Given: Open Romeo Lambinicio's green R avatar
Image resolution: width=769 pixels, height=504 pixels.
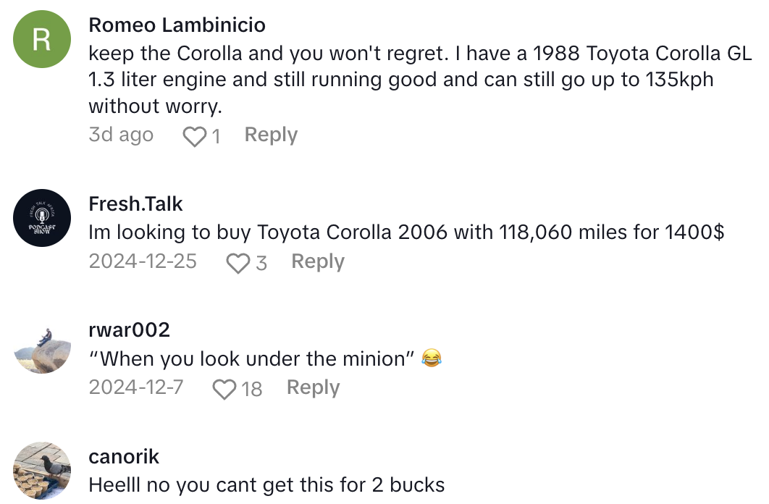Looking at the screenshot, I should (x=43, y=40).
